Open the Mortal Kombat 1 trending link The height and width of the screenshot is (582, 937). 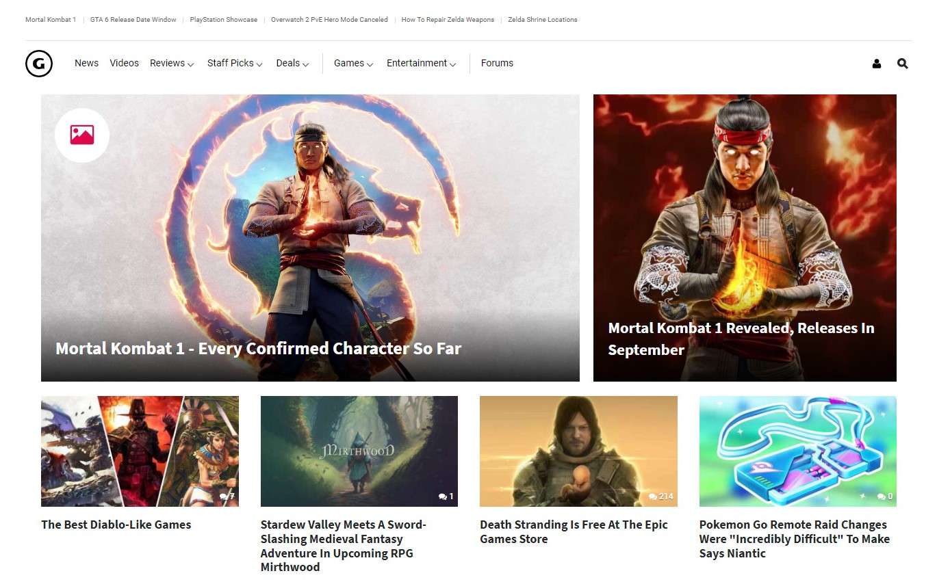click(x=49, y=20)
